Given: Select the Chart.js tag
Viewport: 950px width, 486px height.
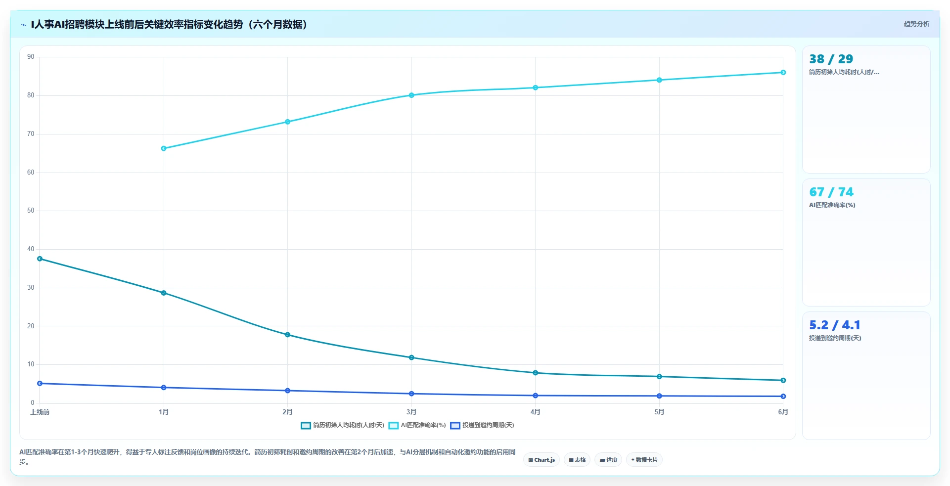Looking at the screenshot, I should 542,460.
